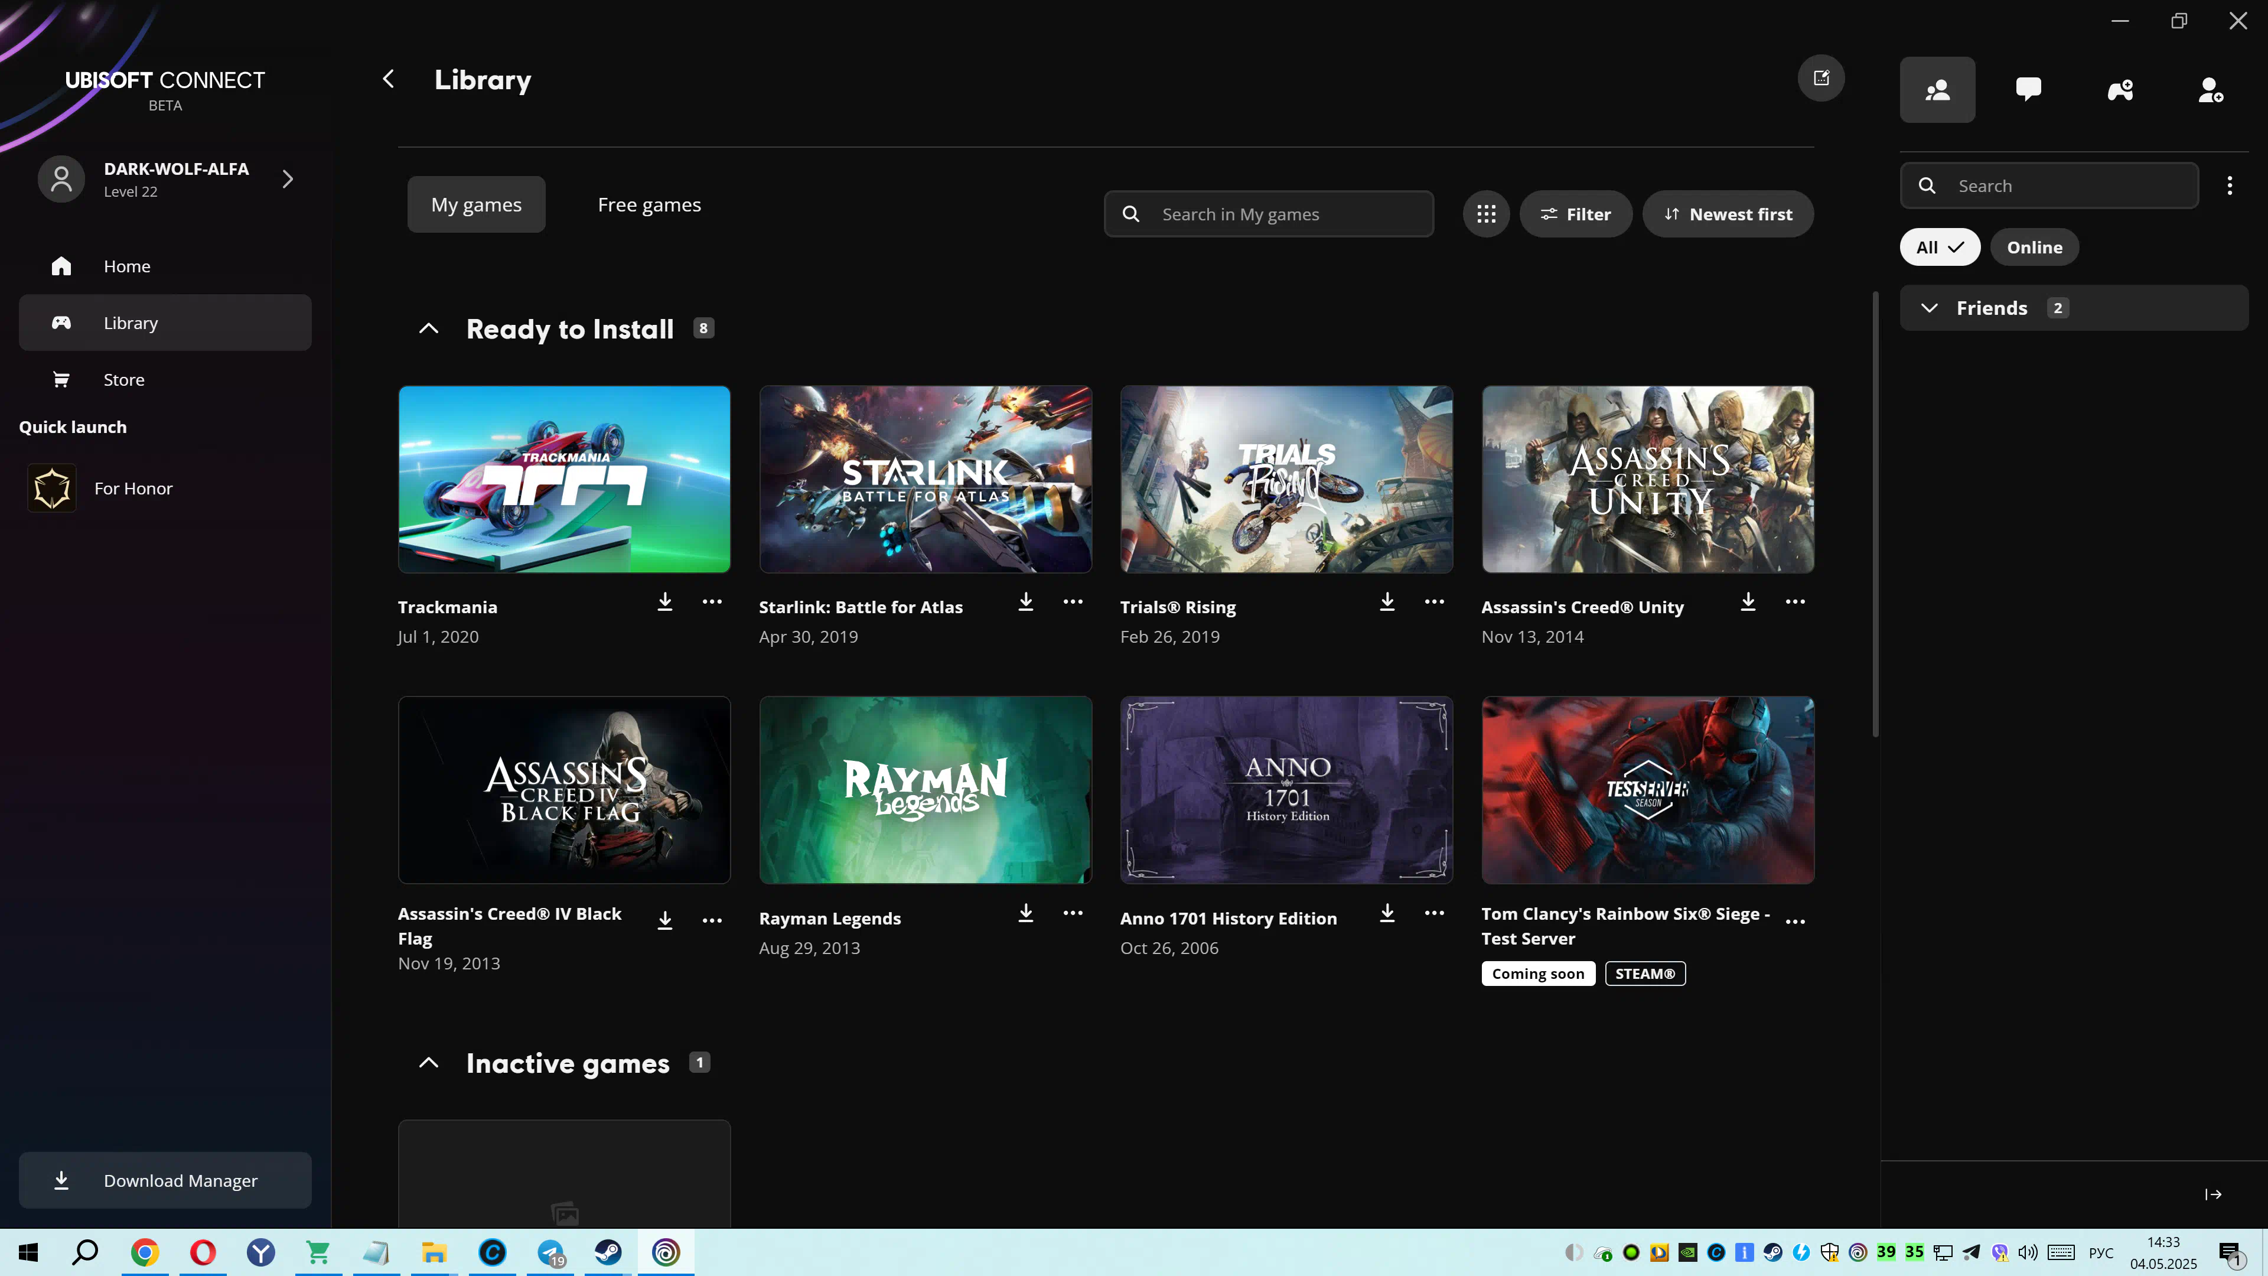Viewport: 2268px width, 1276px height.
Task: Click in the friends Search field
Action: tap(2049, 186)
